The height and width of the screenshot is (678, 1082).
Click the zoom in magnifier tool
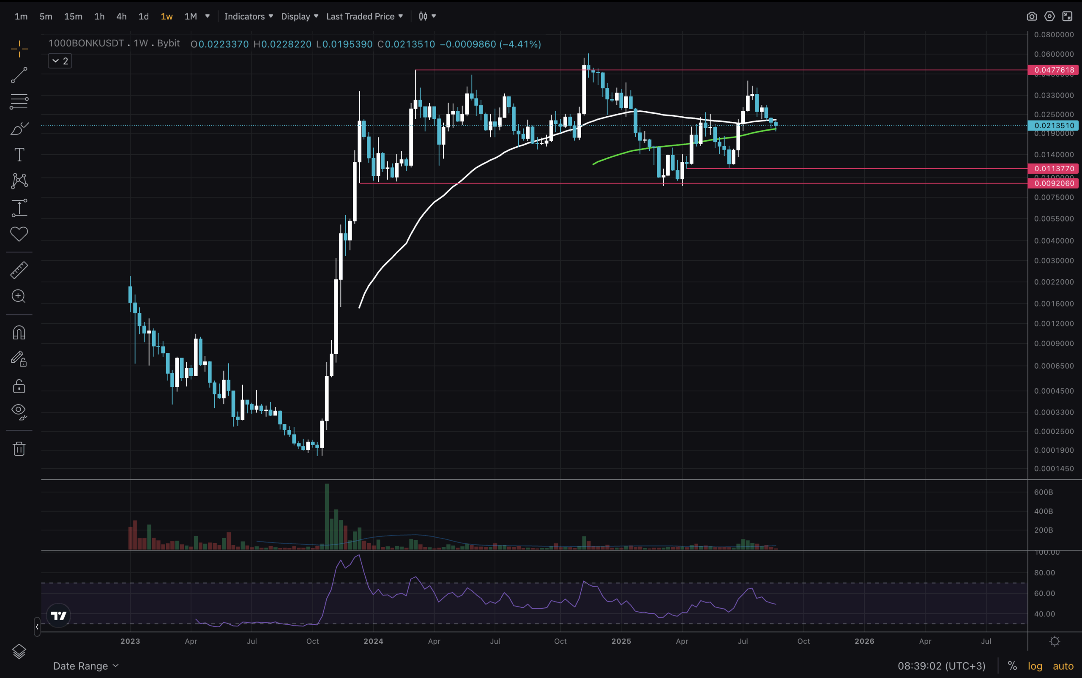pos(19,296)
